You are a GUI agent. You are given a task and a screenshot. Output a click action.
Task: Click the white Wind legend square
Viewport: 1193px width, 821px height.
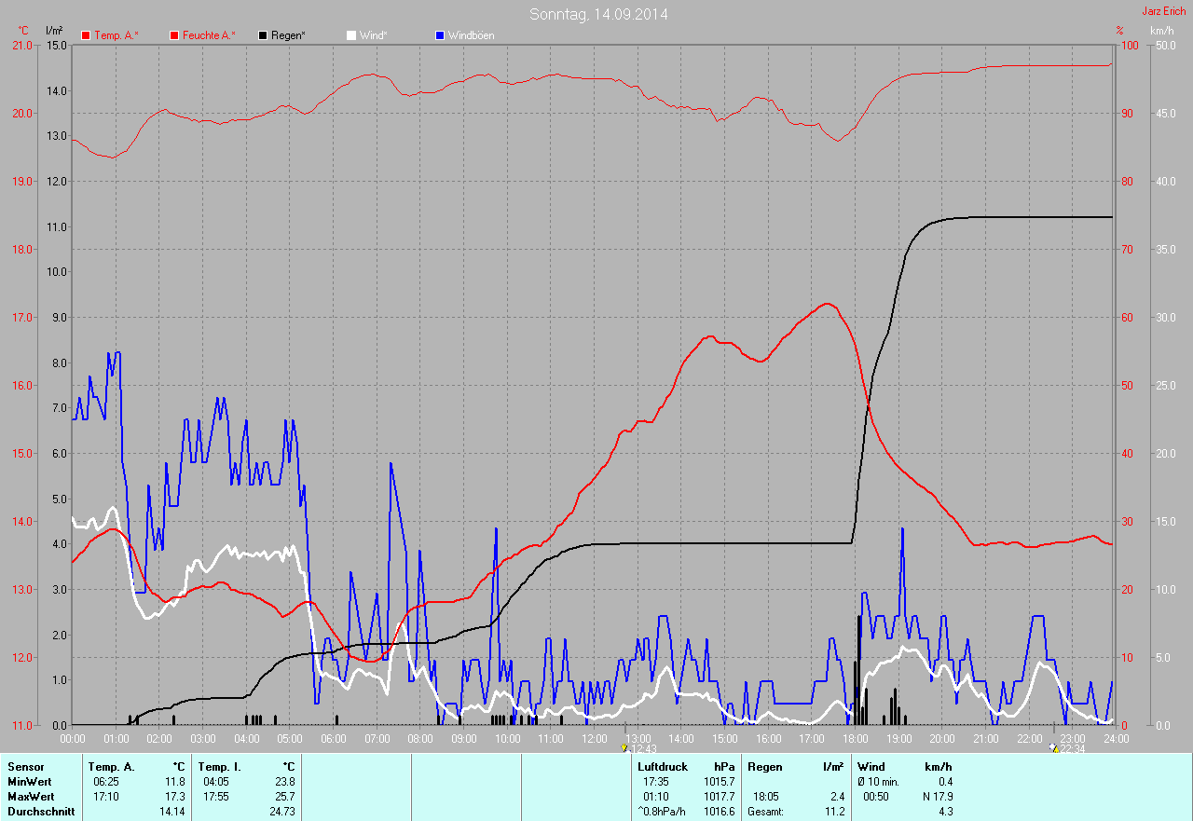(x=351, y=35)
